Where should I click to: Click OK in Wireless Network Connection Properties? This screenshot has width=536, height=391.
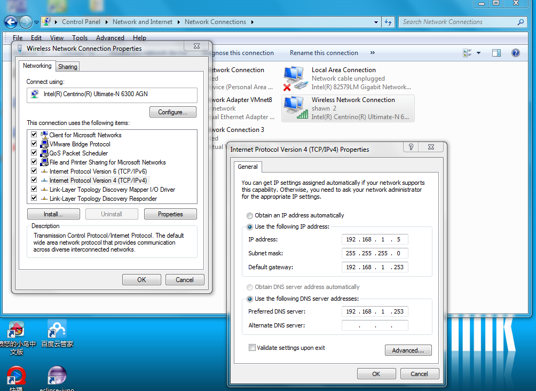click(141, 280)
